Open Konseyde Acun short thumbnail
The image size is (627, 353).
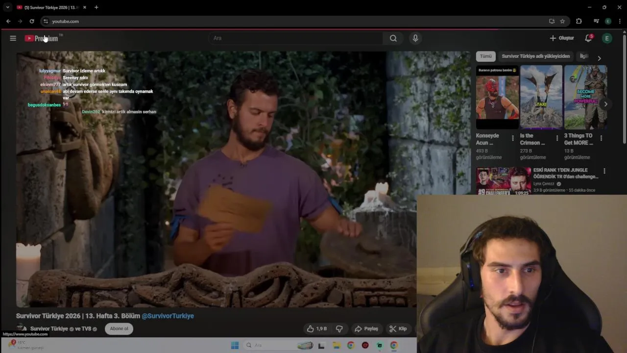point(497,97)
